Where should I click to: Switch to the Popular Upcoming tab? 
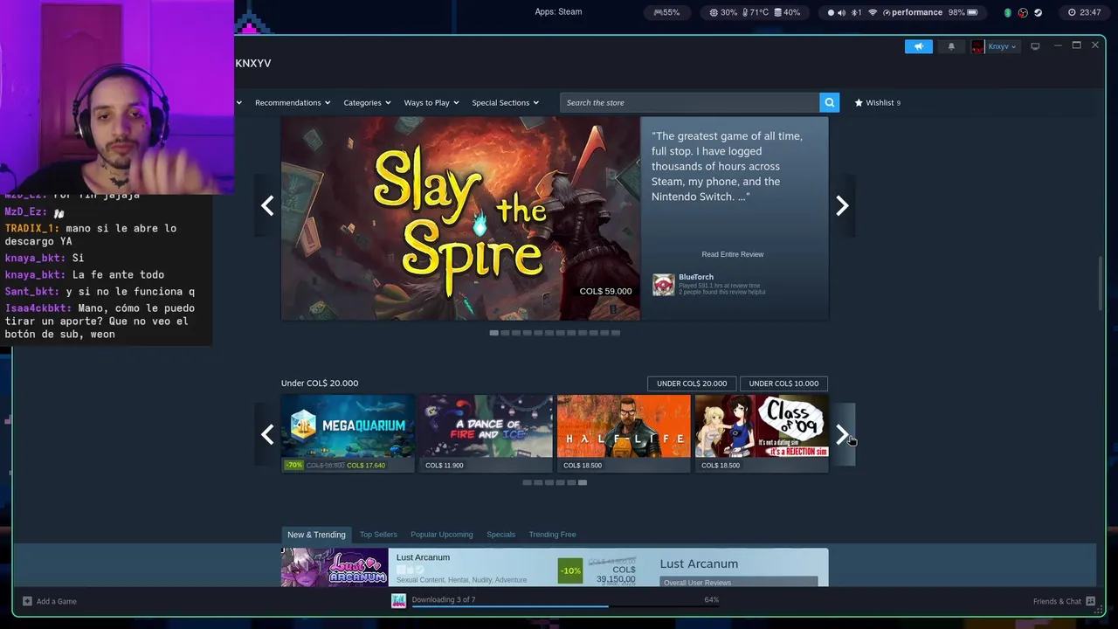pos(442,535)
